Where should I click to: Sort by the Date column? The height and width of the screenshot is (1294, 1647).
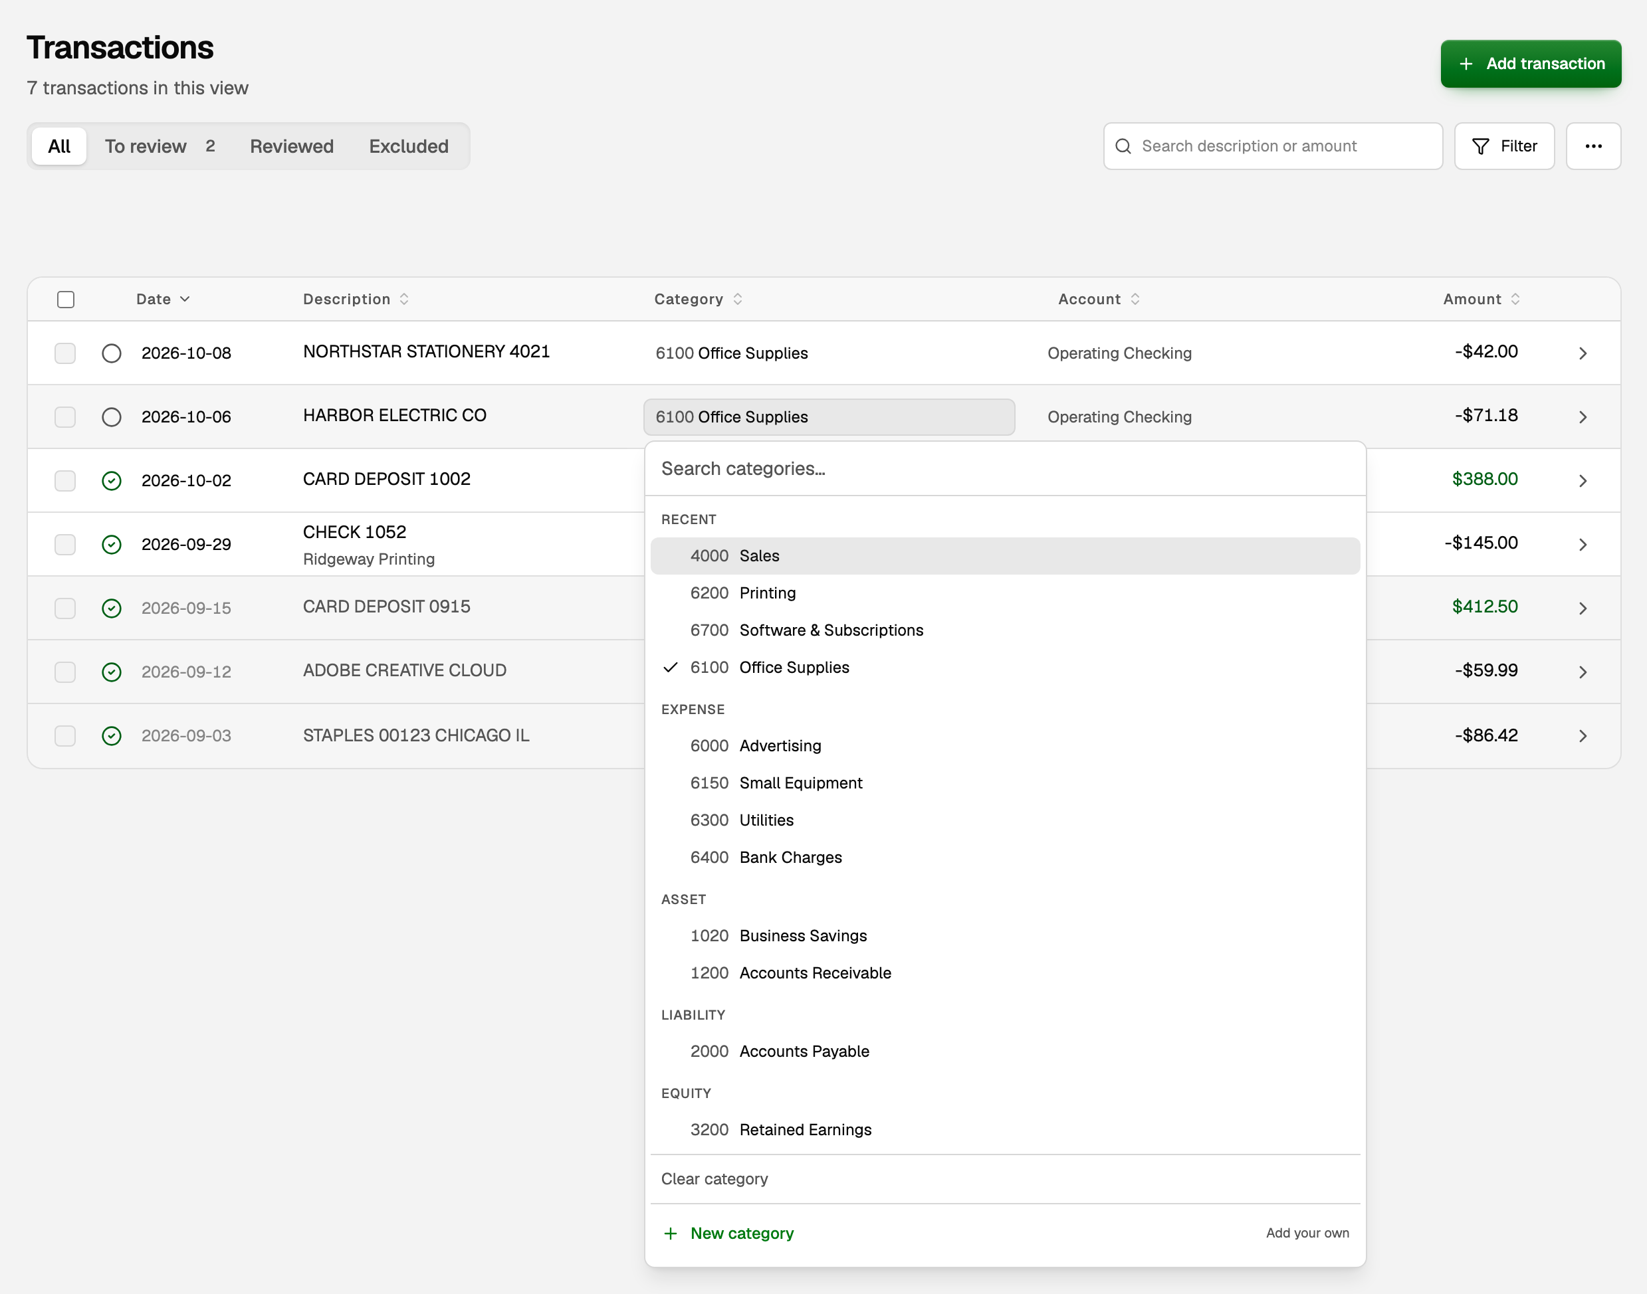(163, 300)
